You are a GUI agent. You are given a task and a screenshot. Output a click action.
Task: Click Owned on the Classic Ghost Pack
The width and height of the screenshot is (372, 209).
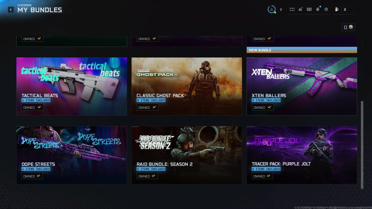click(148, 107)
